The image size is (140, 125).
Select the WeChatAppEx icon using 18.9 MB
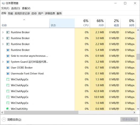(8, 97)
